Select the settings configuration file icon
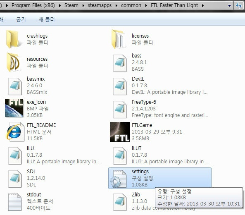Image resolution: width=245 pixels, height=215 pixels. (119, 179)
